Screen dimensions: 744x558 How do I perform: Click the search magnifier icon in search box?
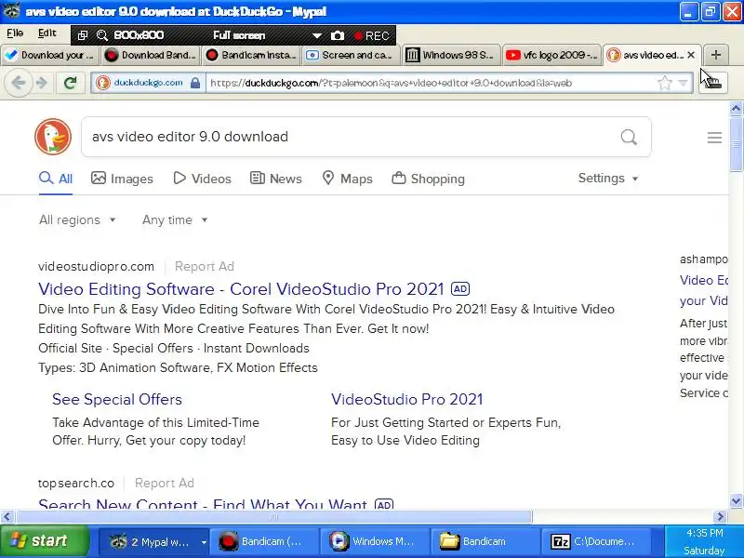point(629,137)
